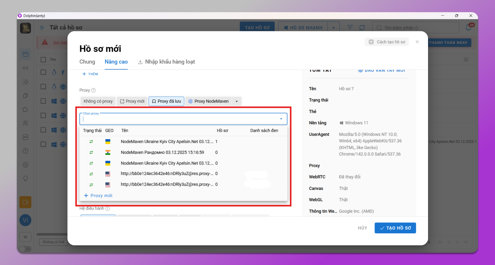The image size is (495, 265).
Task: Open the filter icon in top toolbar
Action: 350,28
